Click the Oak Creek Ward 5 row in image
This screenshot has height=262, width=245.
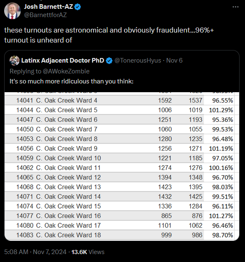click(122, 110)
